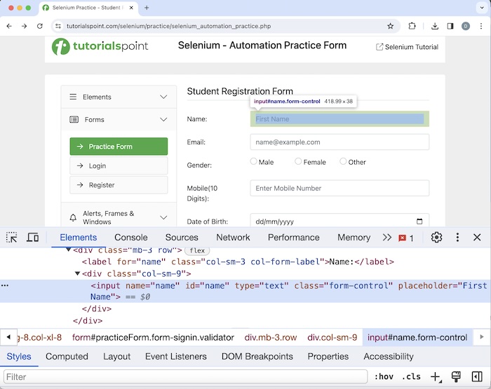Open the DevTools three-dot customize menu
Screen dimensions: 491x389
457,238
